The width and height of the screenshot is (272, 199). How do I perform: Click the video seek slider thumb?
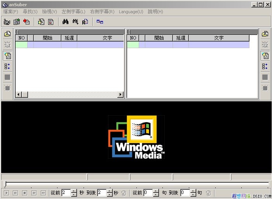[5, 184]
